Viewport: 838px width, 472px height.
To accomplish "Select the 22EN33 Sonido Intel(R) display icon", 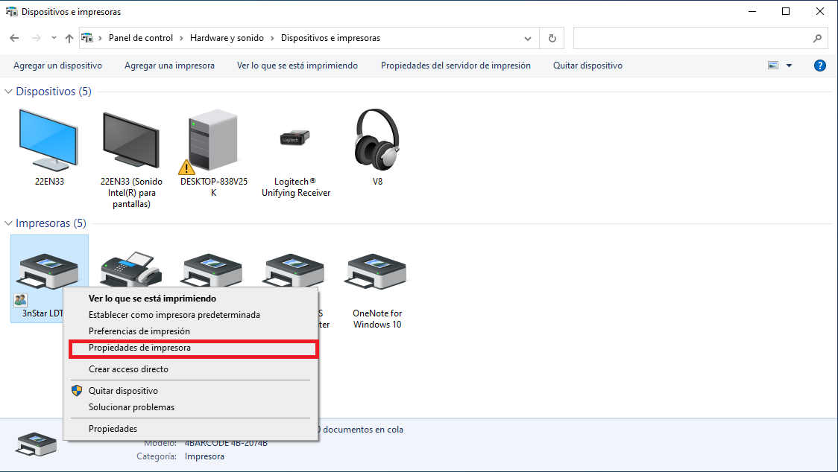I will 131,140.
